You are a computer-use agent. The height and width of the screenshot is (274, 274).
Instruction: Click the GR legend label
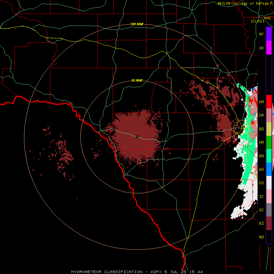point(261,115)
